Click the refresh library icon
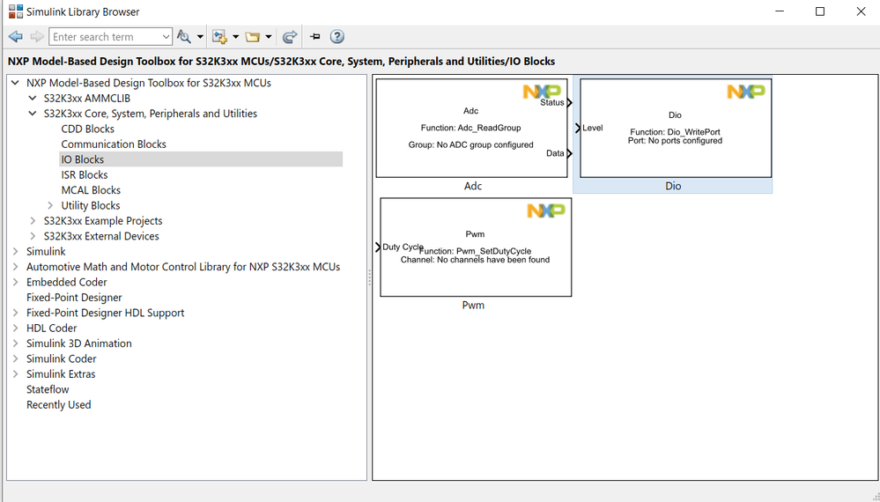The height and width of the screenshot is (502, 880). pos(290,37)
